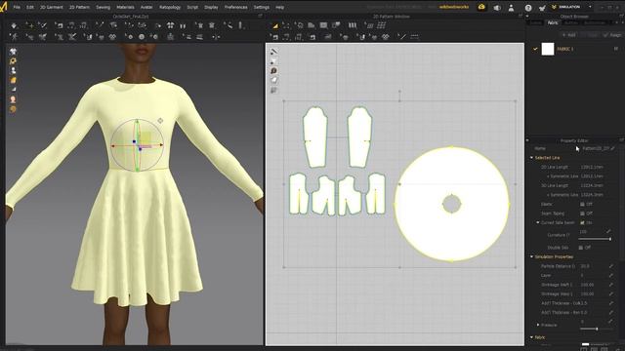Collapse the Property Editor panel arrow
This screenshot has height=351, width=625.
coord(527,140)
